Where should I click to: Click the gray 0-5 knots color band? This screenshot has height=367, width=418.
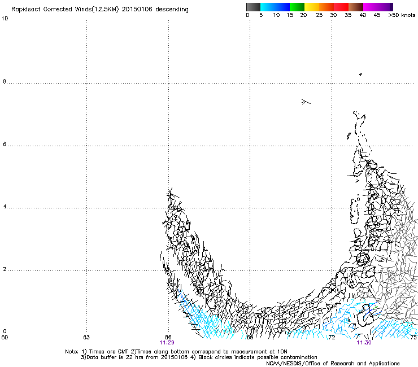[x=253, y=7]
